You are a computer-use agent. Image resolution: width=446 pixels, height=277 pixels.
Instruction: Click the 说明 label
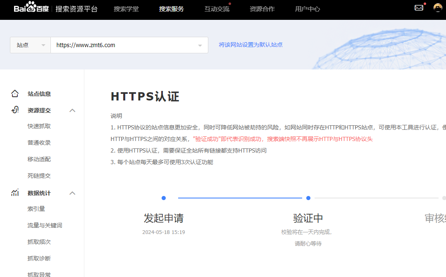[x=116, y=116]
